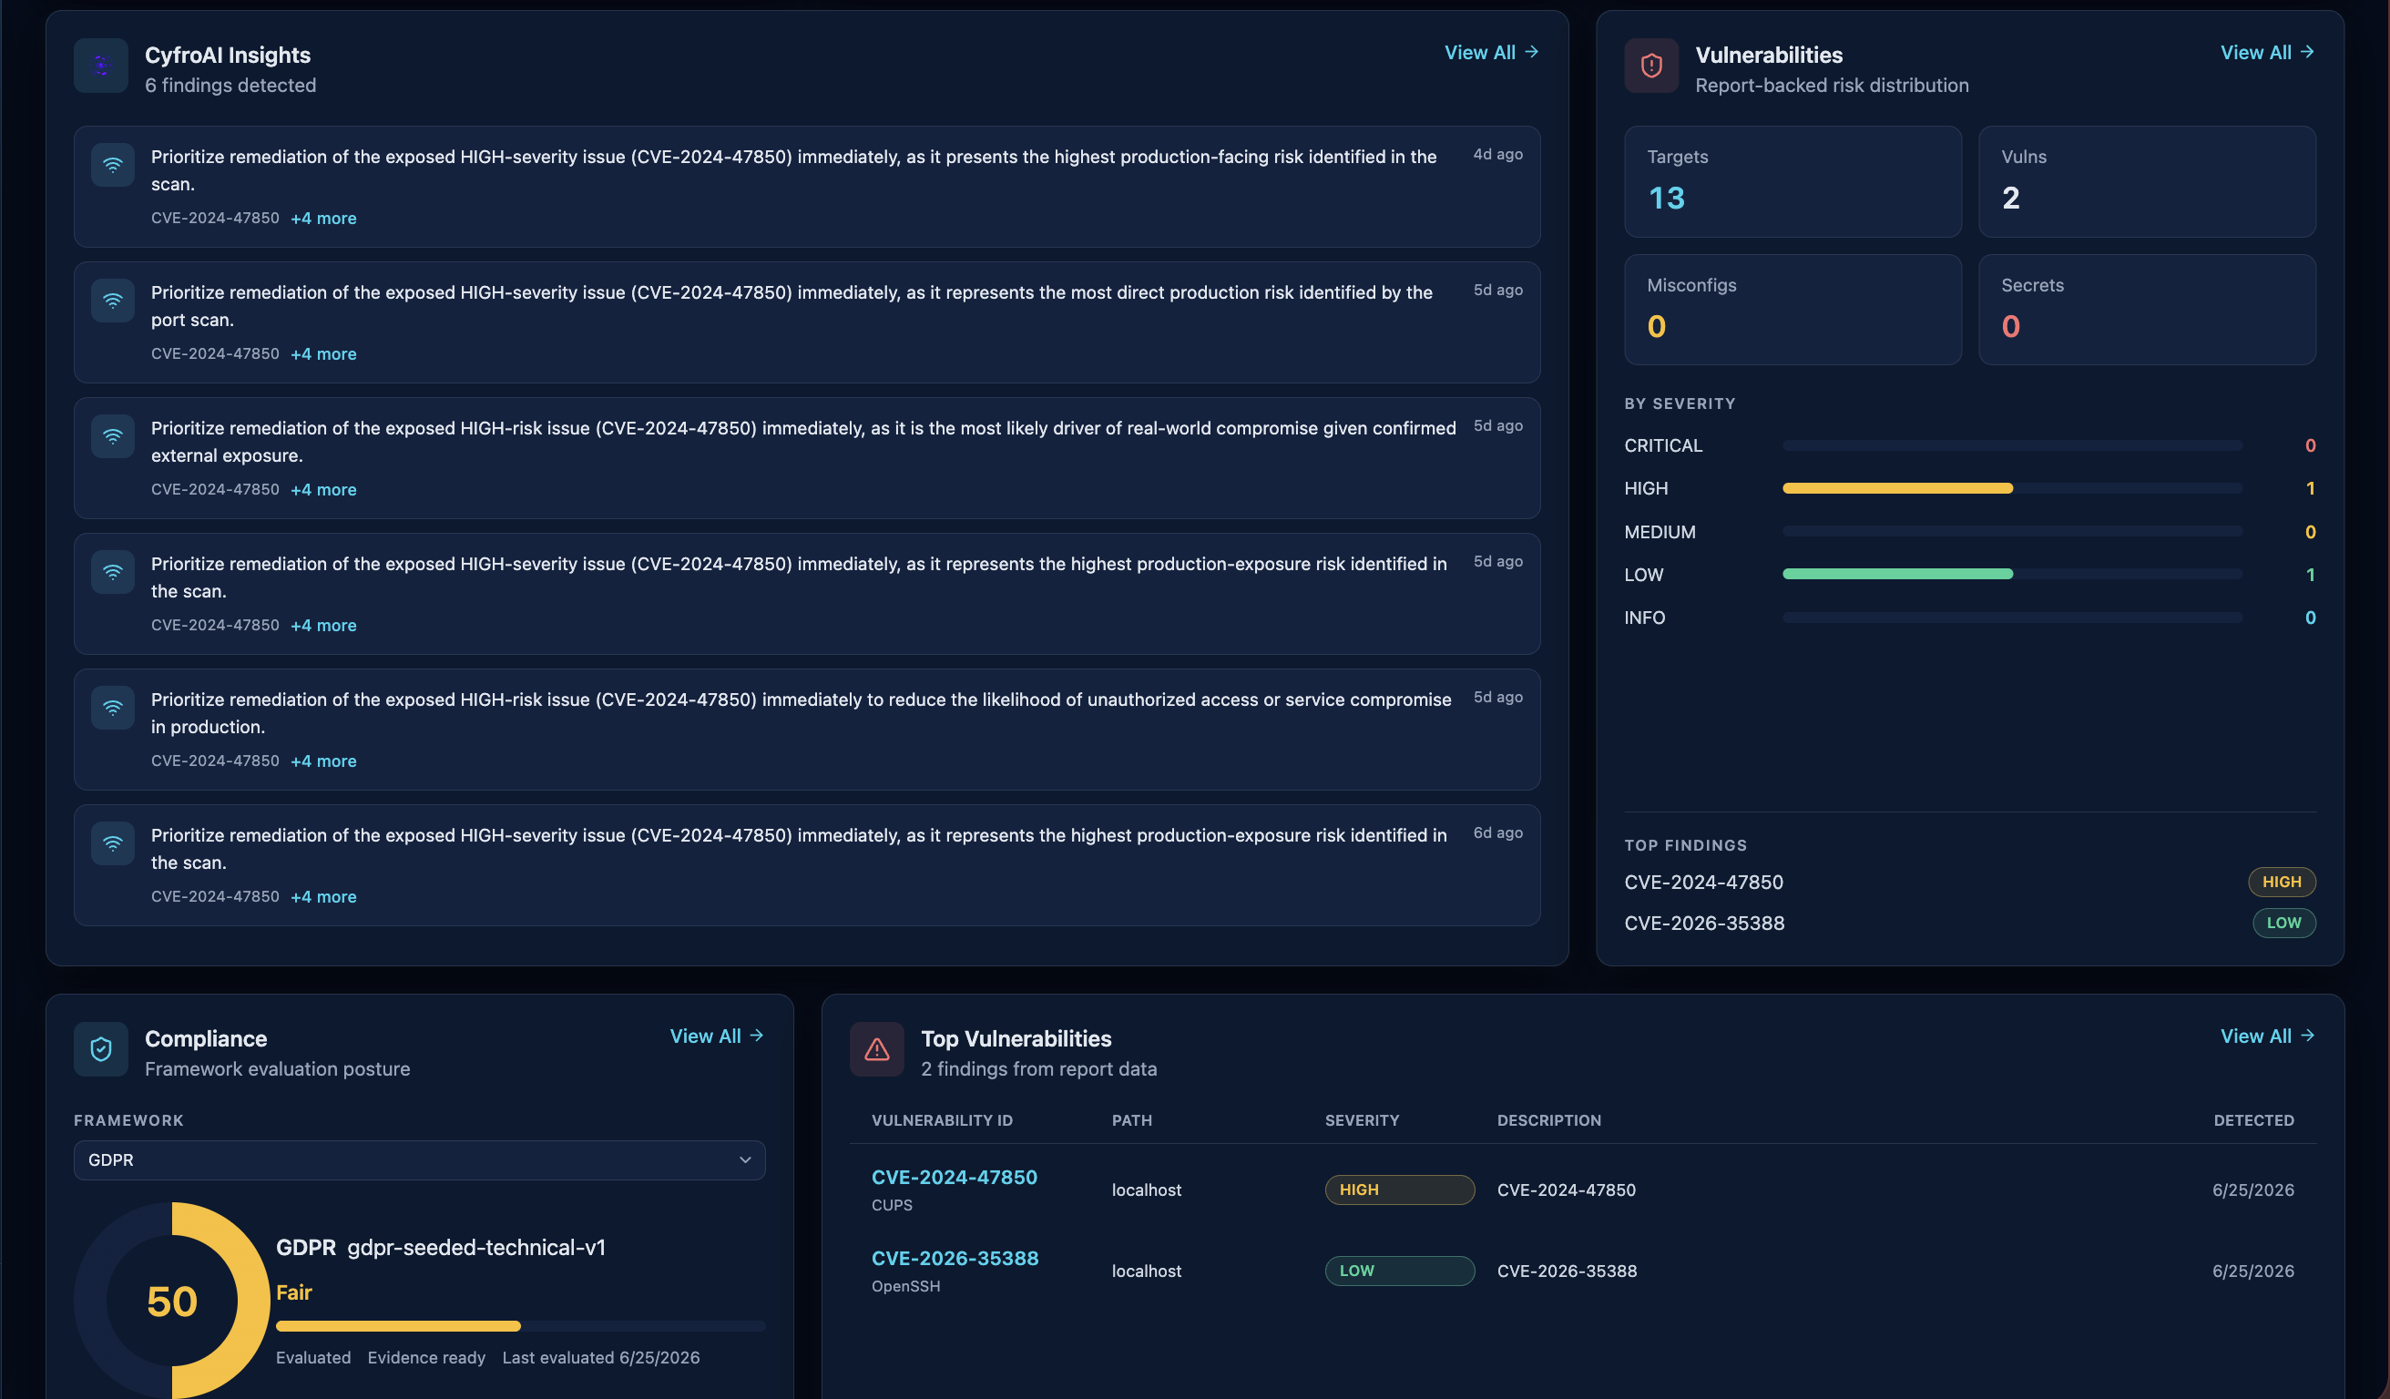Open View All in Vulnerabilities panel
The height and width of the screenshot is (1399, 2390).
pyautogui.click(x=2267, y=53)
